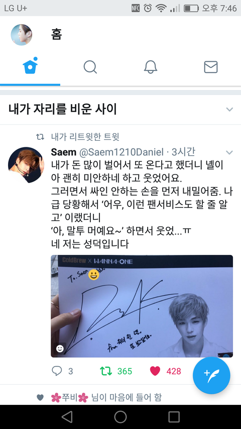This screenshot has width=241, height=429.
Task: Open the Notifications bell tab
Action: (x=151, y=67)
